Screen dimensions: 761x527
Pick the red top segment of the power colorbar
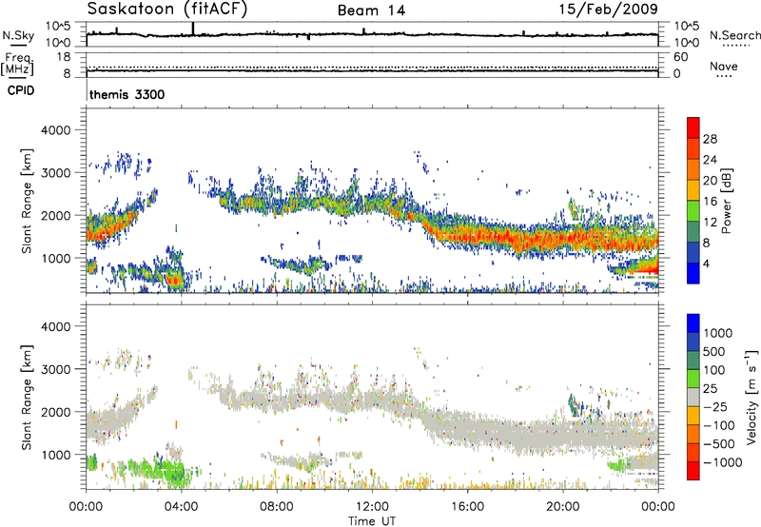693,128
